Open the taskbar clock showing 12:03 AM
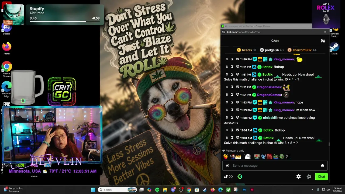This screenshot has height=194, width=345. pyautogui.click(x=337, y=190)
